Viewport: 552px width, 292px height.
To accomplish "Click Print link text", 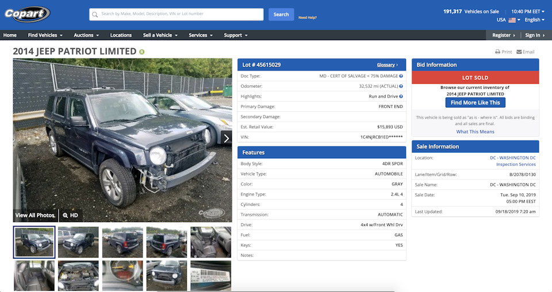I will (507, 52).
